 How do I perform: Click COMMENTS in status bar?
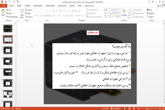(116, 109)
